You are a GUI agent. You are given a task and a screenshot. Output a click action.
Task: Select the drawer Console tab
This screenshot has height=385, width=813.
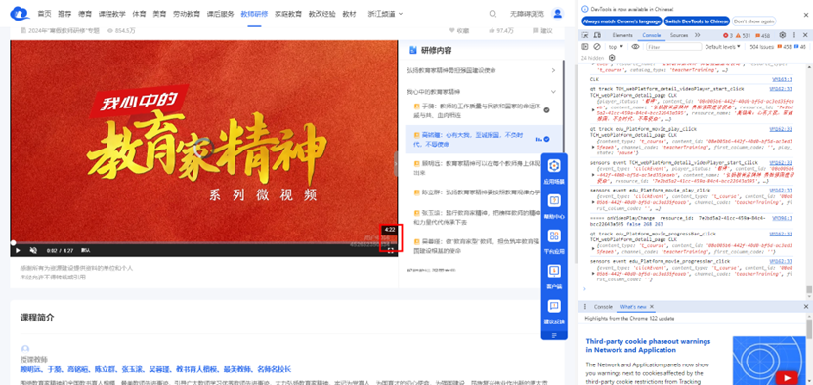[603, 306]
